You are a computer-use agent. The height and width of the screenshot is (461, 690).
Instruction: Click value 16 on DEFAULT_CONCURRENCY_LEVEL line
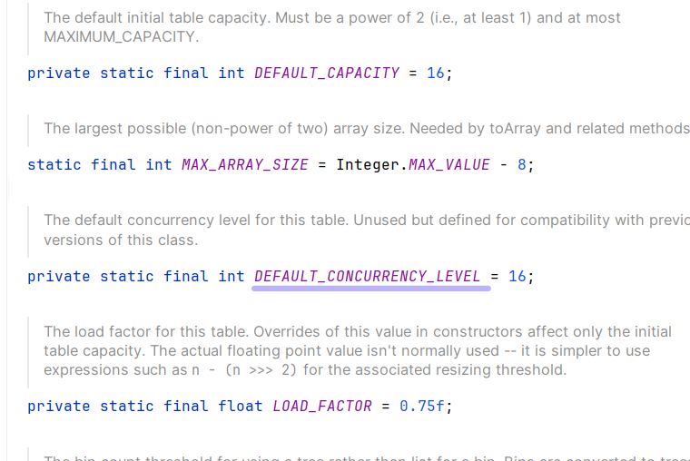click(x=517, y=277)
